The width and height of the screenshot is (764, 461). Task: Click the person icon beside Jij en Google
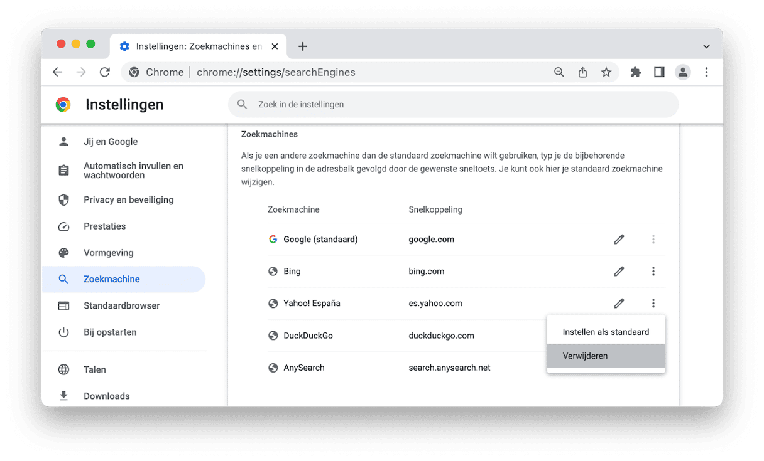coord(63,142)
